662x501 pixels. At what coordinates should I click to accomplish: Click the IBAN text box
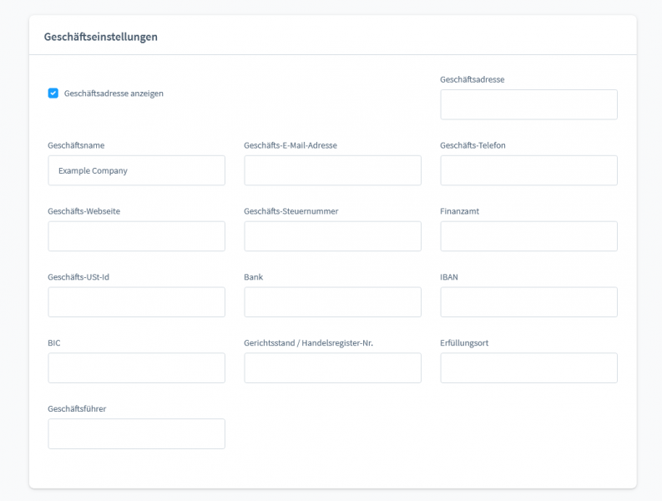pos(528,302)
